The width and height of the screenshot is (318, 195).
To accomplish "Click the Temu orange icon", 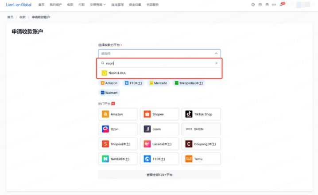I will [189, 159].
